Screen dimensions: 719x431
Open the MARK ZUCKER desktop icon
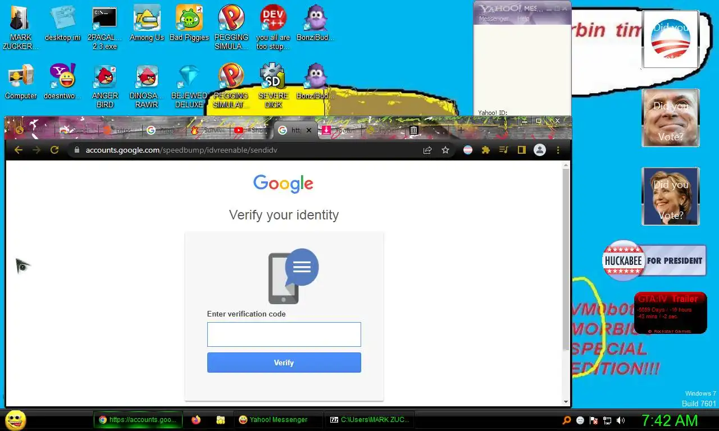(21, 27)
